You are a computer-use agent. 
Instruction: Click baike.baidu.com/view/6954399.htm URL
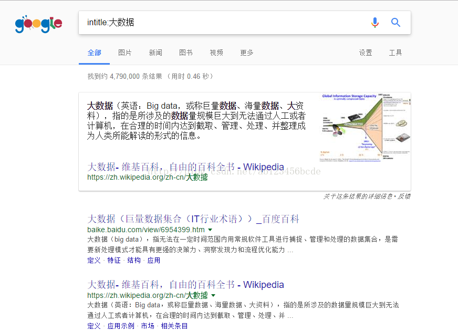click(x=146, y=230)
